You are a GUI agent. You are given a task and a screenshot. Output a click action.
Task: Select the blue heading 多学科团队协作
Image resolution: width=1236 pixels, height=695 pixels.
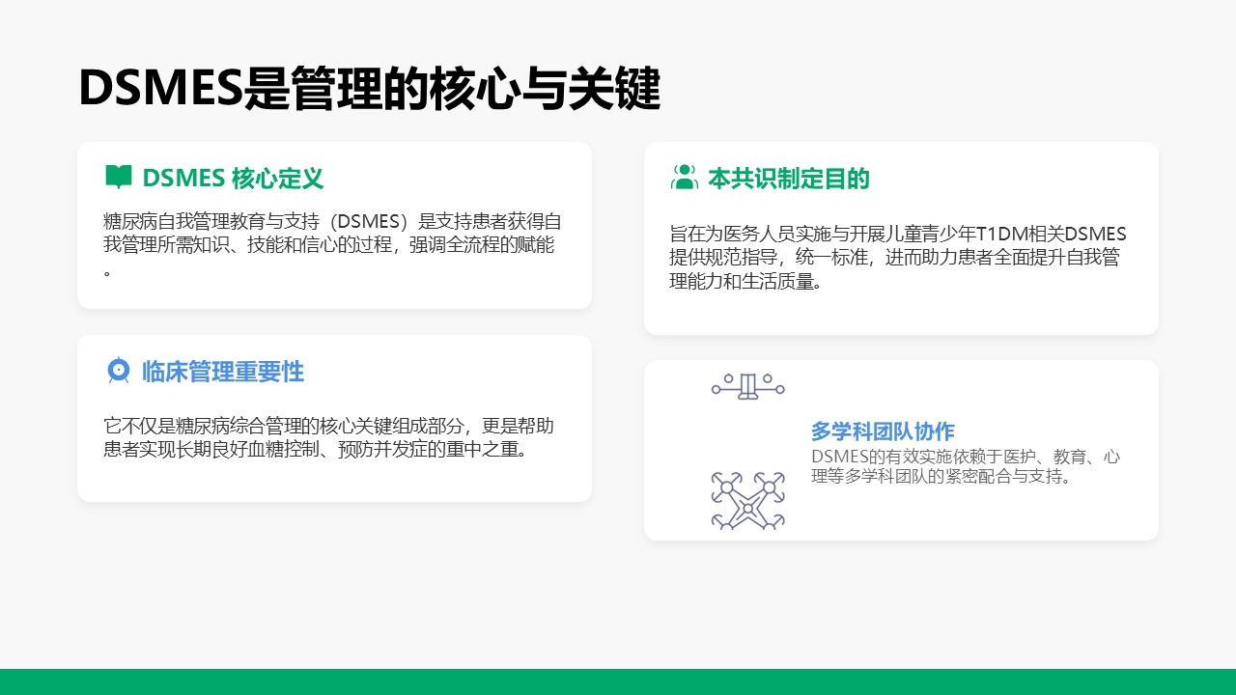[x=883, y=431]
